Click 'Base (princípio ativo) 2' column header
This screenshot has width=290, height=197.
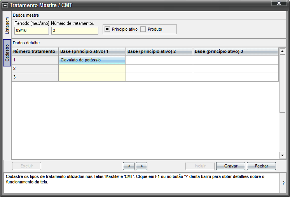click(x=159, y=51)
